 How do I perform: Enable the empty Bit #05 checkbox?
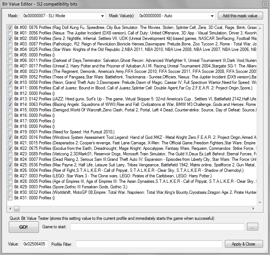10,55
